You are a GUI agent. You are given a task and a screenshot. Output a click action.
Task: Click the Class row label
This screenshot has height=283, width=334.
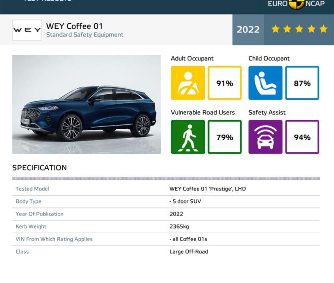pyautogui.click(x=22, y=252)
